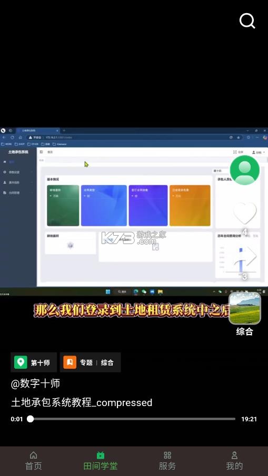Like the video with the heart icon
268x476 pixels.
(x=245, y=213)
